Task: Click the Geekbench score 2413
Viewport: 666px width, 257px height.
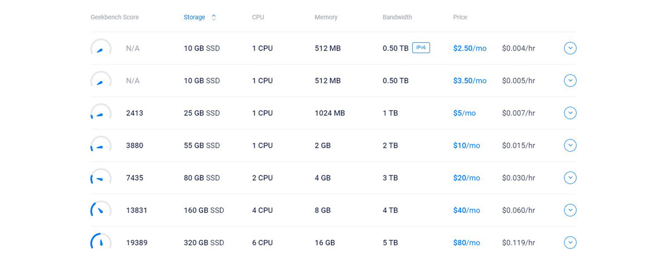Action: pos(134,113)
